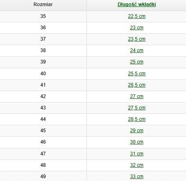Image resolution: width=186 pixels, height=181 pixels.
Task: Open the Długość wkładki header link
Action: [137, 4]
